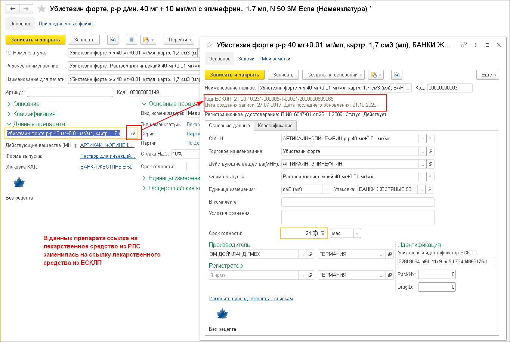
Task: Click the forward navigation arrow in main window
Action: click(x=26, y=9)
